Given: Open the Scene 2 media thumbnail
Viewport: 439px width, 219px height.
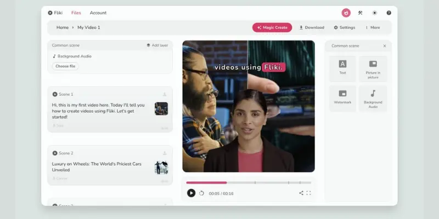Looking at the screenshot, I should point(161,168).
